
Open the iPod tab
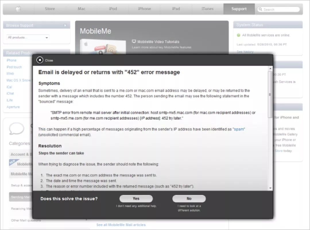point(113,9)
